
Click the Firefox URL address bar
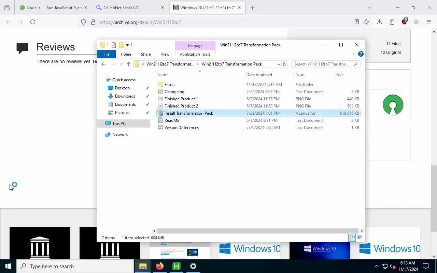point(218,22)
